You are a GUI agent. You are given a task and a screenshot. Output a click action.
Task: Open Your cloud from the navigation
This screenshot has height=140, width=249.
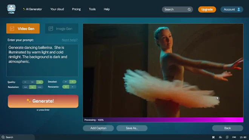(57, 9)
